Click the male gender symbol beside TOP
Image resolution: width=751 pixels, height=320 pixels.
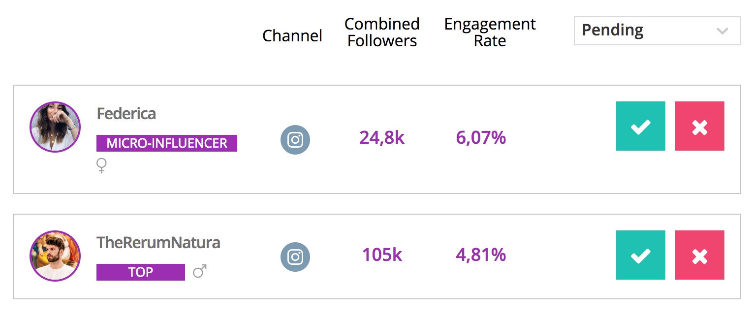click(x=199, y=271)
